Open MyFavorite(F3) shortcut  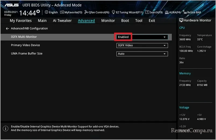pos(71,12)
